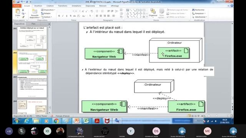The image size is (246, 138).
Task: Open the font name dropdown arrow
Action: tap(73, 11)
